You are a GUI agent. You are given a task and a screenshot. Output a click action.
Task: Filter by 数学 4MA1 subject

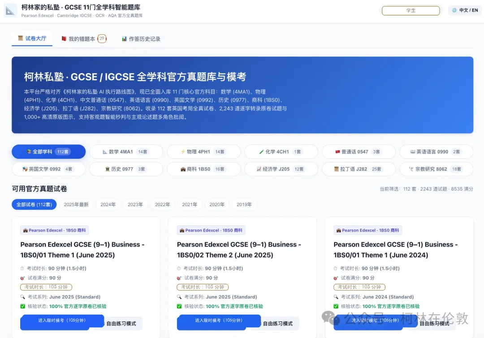coord(126,152)
